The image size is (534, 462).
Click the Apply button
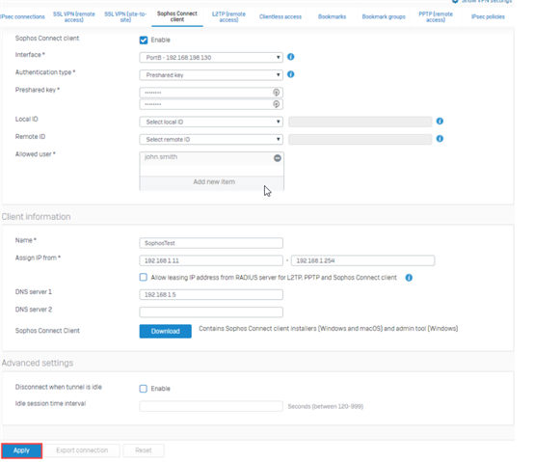(x=21, y=450)
